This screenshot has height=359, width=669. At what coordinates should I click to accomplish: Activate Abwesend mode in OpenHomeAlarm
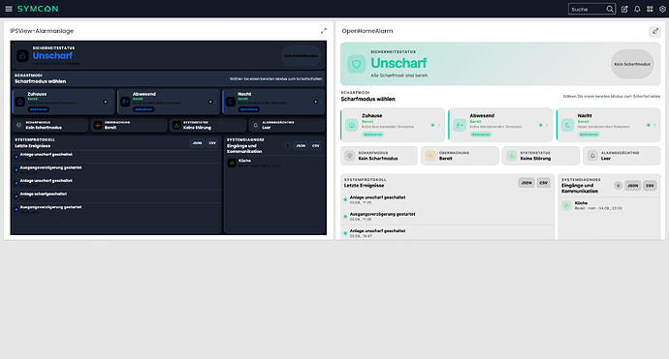click(481, 135)
